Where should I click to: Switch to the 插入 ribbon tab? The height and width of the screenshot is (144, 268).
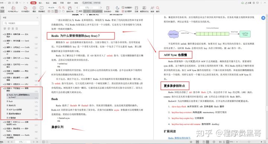click(x=41, y=3)
